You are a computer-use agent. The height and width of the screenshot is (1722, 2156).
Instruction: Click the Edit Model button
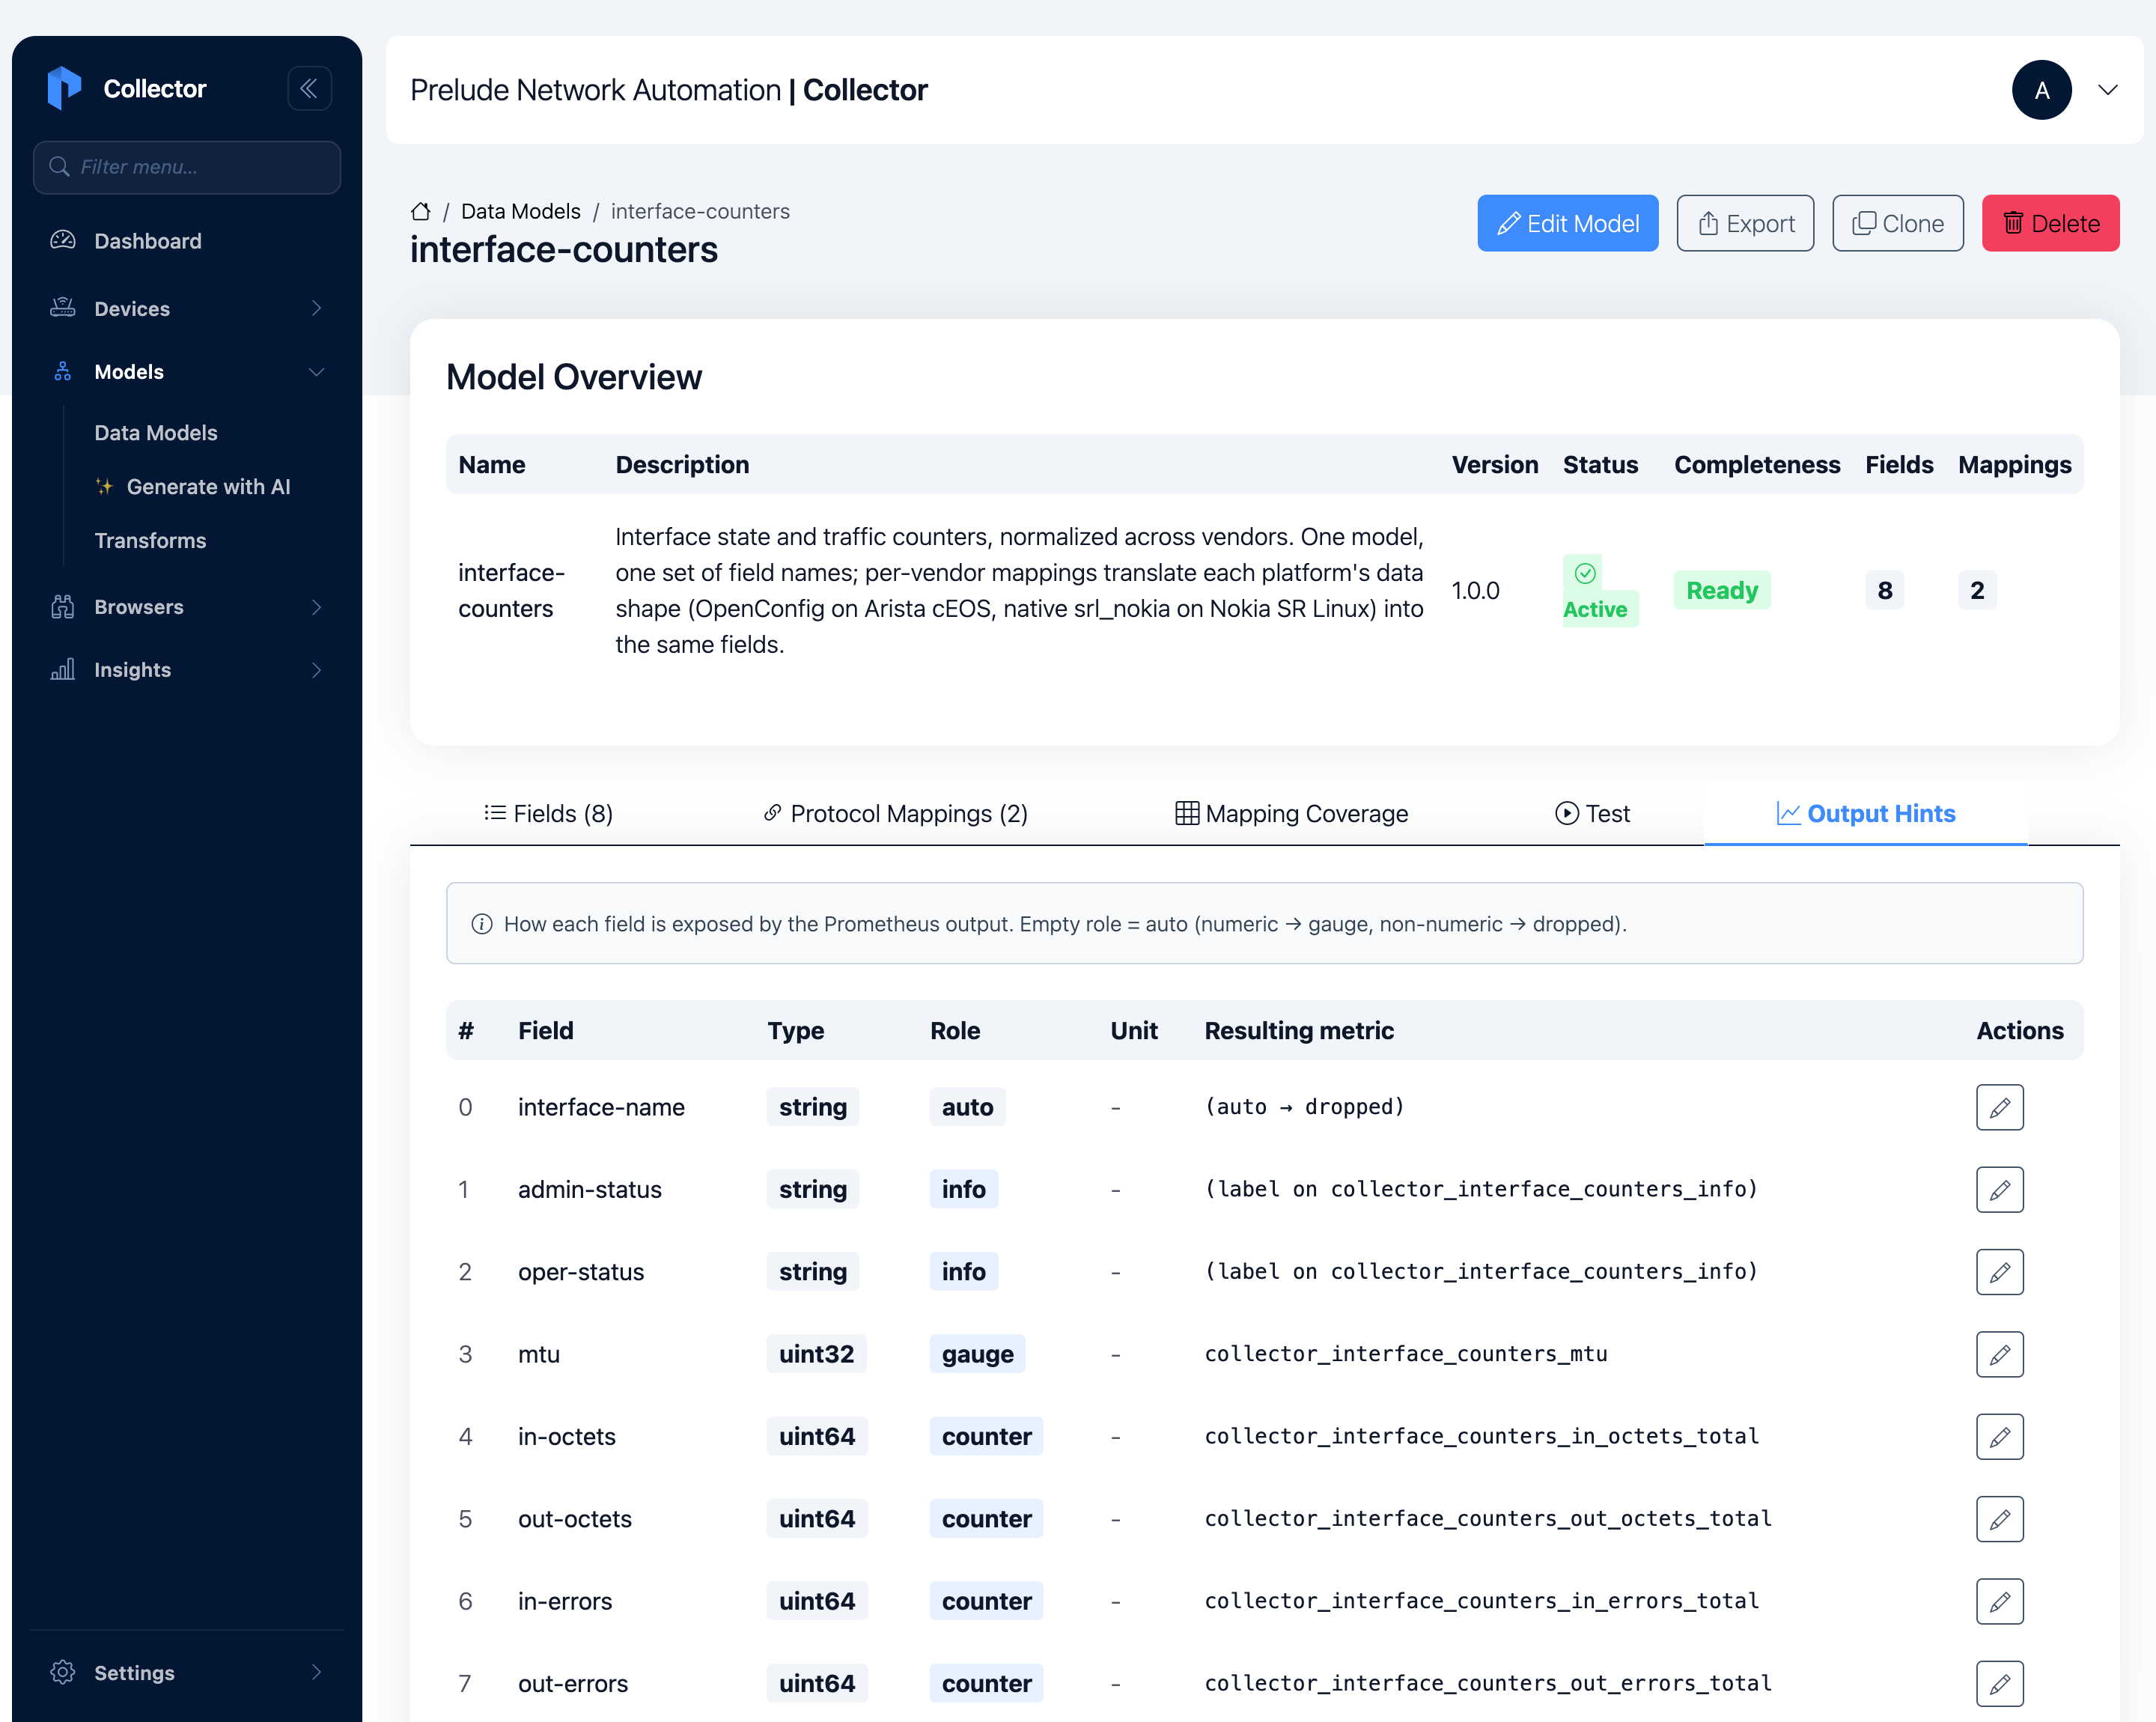[x=1567, y=223]
